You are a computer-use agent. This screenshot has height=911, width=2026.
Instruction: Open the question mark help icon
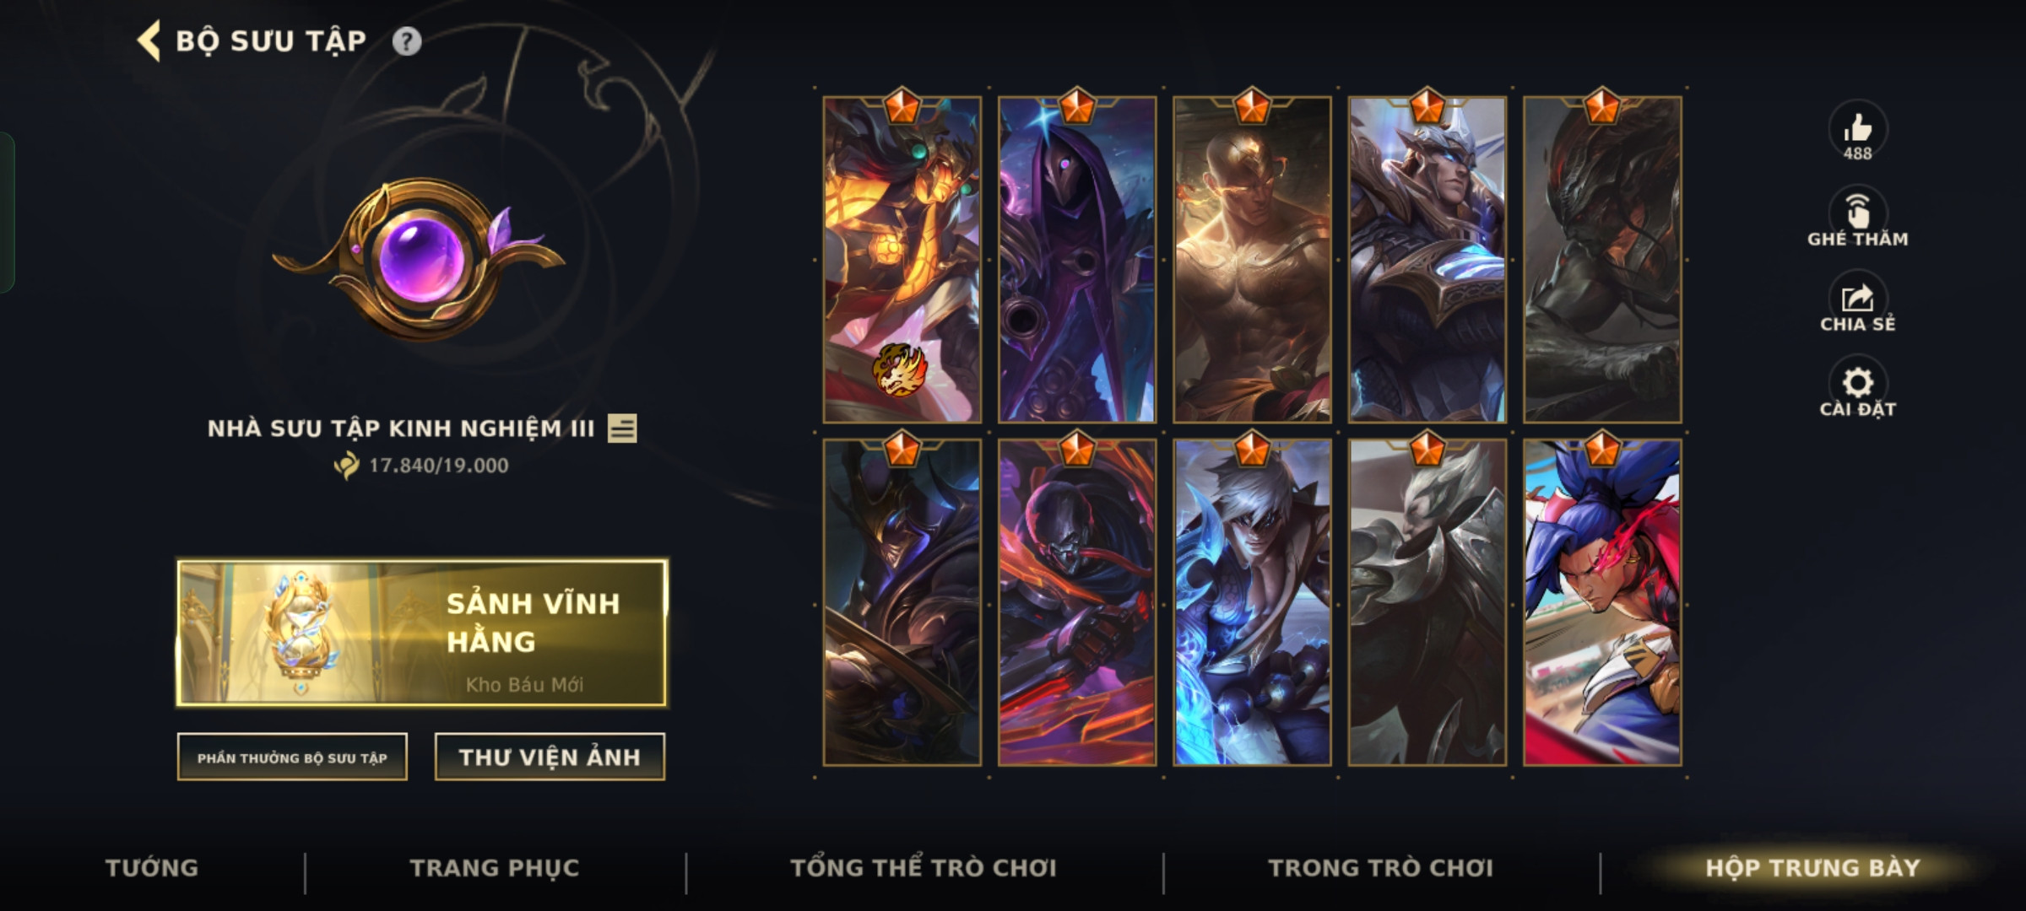pos(407,41)
